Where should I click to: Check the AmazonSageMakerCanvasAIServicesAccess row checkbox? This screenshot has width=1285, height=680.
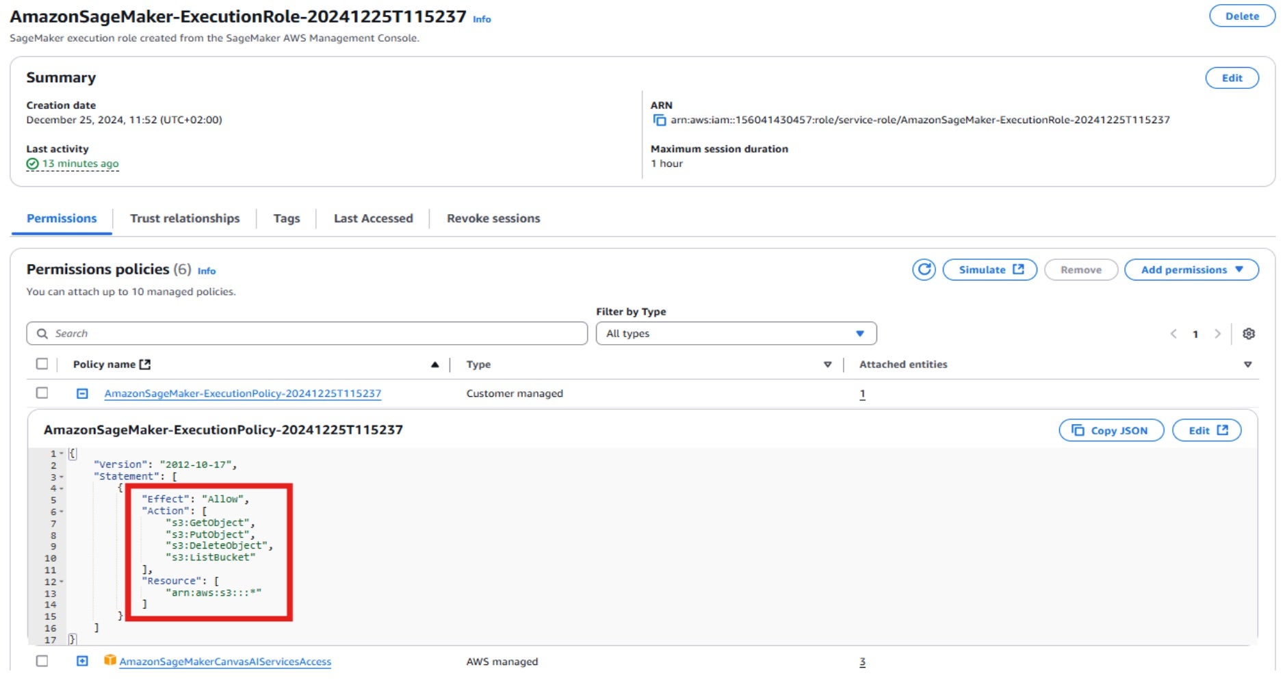tap(42, 661)
